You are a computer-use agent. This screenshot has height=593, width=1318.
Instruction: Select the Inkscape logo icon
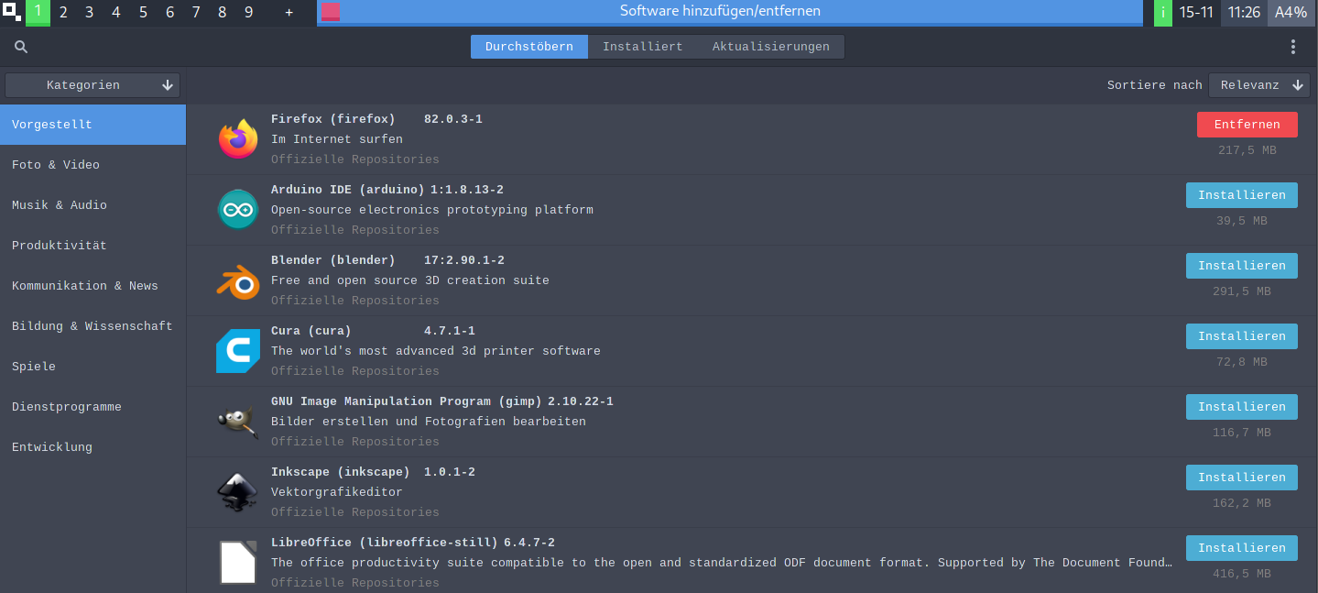[x=238, y=492]
